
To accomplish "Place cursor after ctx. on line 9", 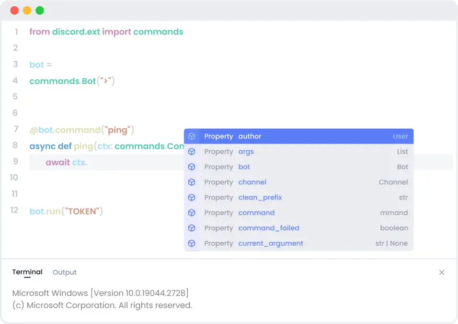I will click(x=88, y=163).
